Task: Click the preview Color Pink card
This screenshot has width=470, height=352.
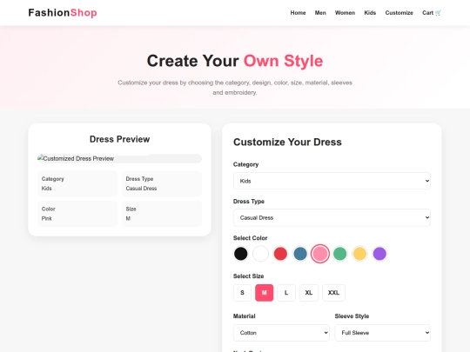Action: (77, 214)
